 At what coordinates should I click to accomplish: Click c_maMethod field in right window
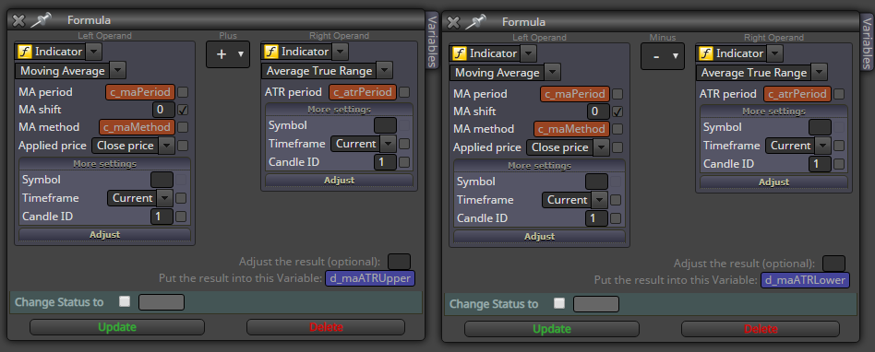pos(572,129)
